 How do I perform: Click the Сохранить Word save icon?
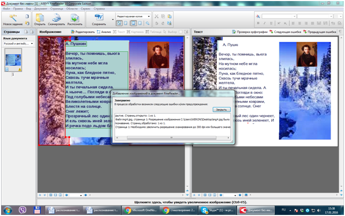pyautogui.click(x=99, y=18)
